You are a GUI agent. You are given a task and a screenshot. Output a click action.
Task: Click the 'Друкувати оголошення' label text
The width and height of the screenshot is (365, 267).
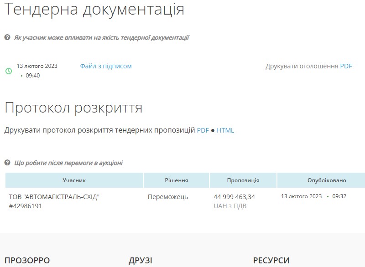point(302,66)
